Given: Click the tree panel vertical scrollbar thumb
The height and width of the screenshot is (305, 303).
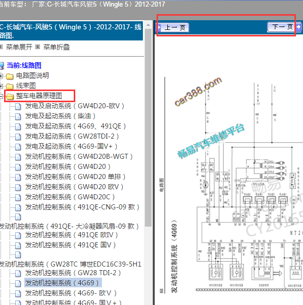Looking at the screenshot, I should (x=148, y=127).
